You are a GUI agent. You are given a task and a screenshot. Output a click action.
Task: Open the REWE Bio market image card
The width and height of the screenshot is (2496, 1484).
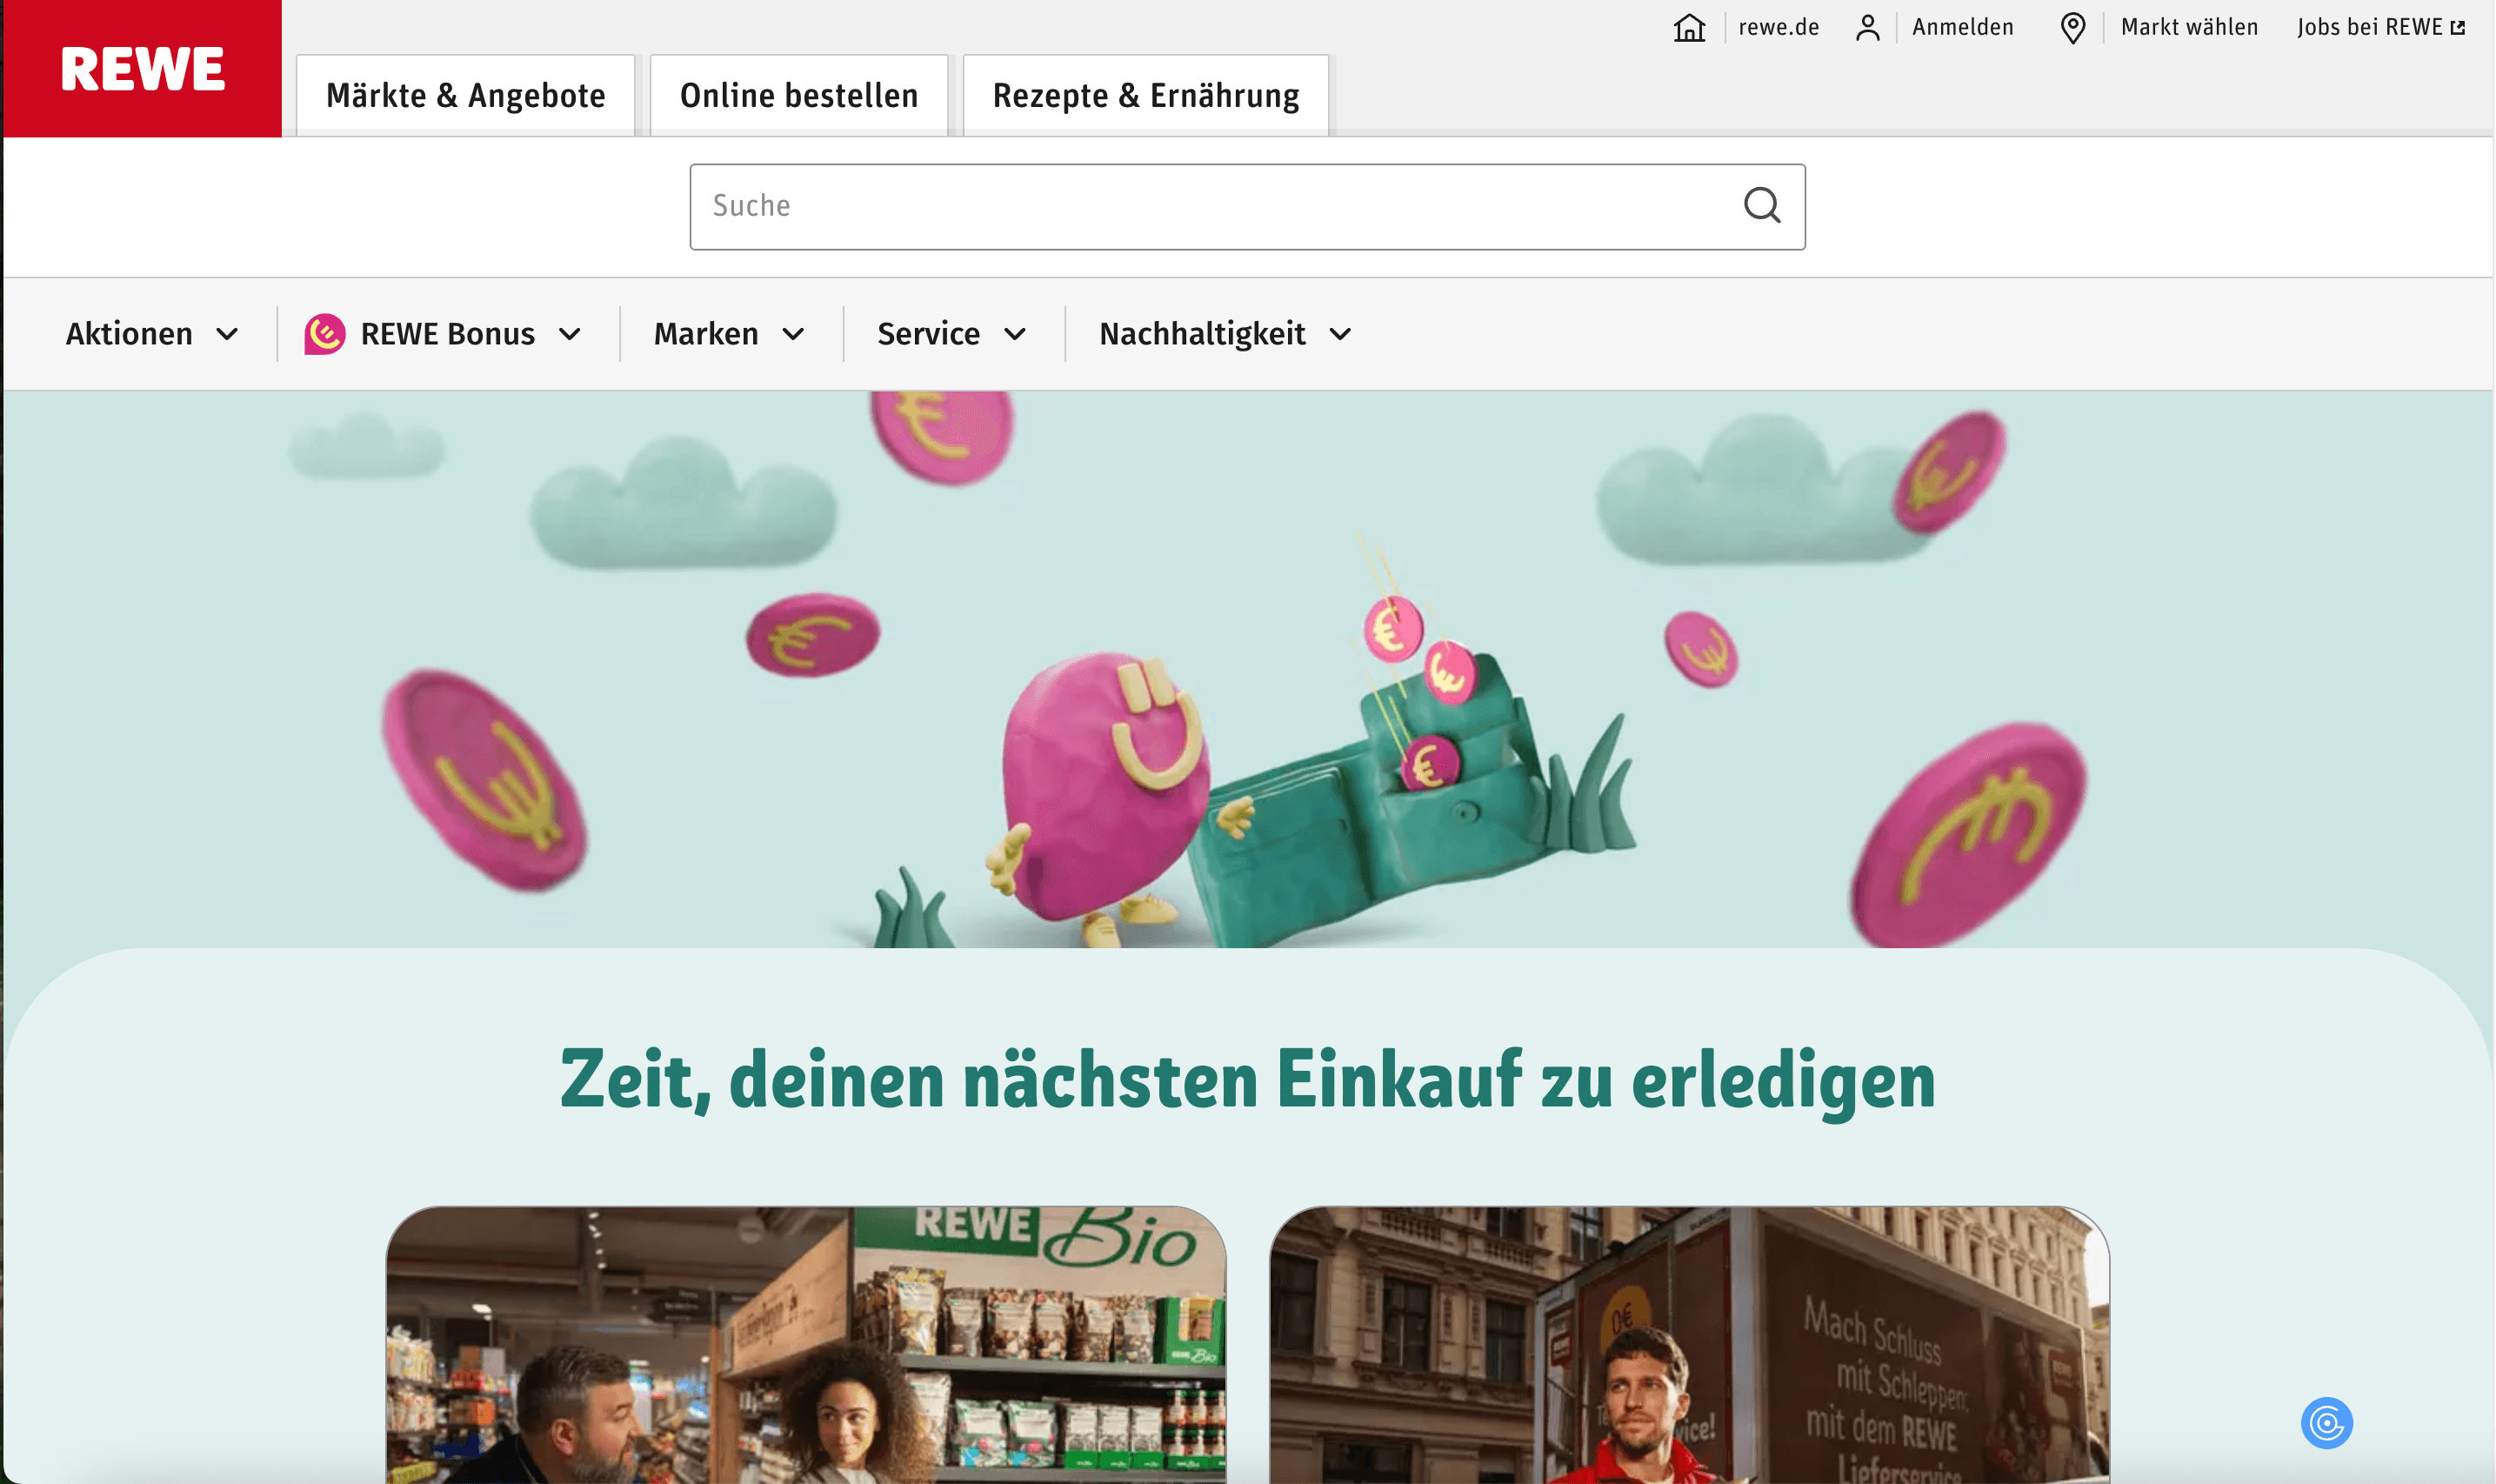[805, 1345]
